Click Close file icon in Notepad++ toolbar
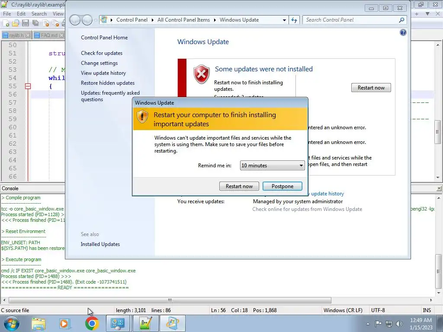The height and width of the screenshot is (332, 443). [x=45, y=23]
